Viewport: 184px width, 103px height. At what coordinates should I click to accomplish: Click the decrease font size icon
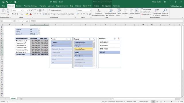32,10
